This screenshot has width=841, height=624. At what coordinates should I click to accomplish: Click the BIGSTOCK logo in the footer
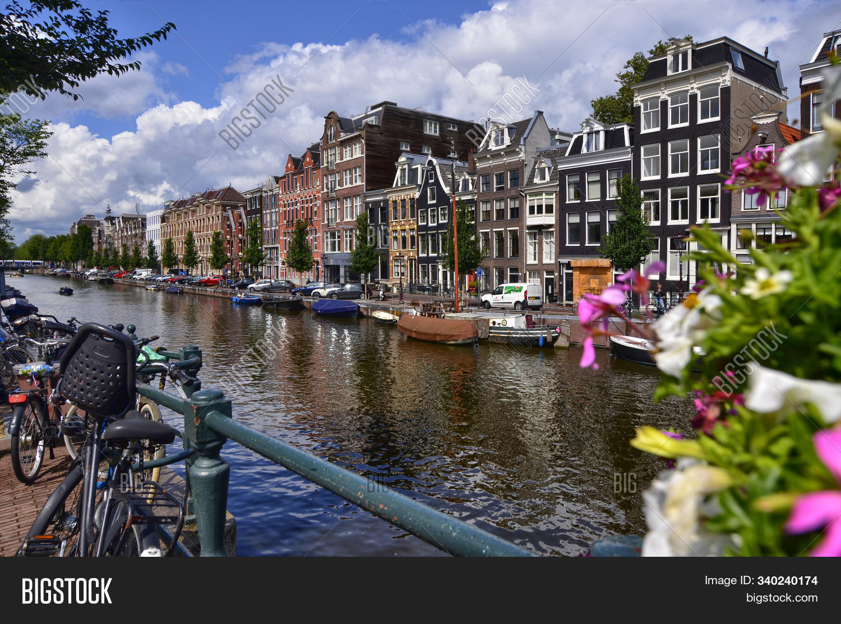coord(67,591)
